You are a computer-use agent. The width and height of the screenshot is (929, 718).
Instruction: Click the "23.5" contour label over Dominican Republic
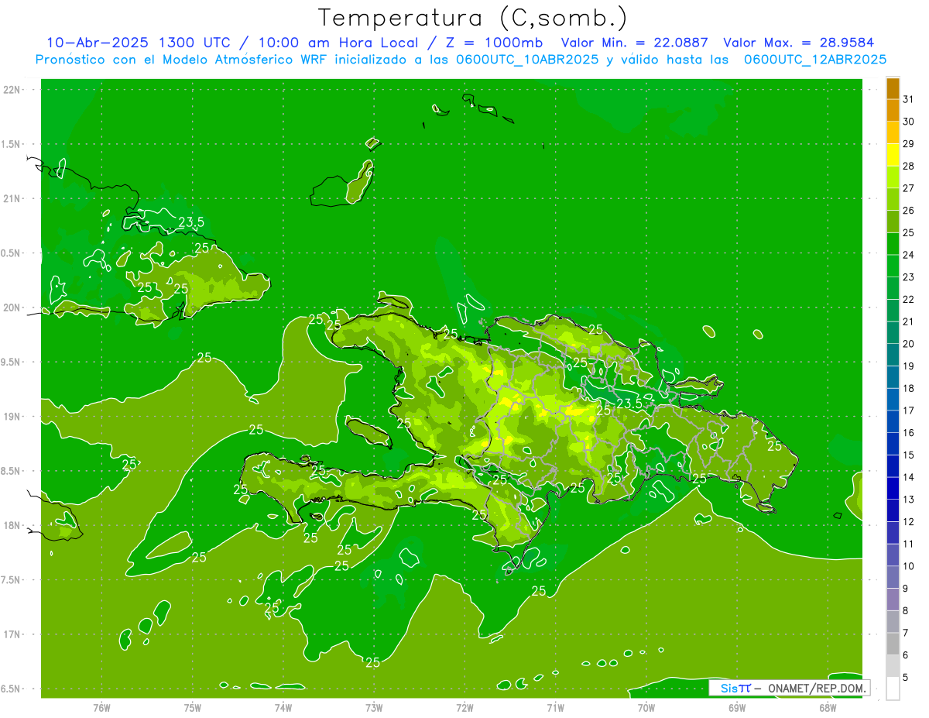(x=629, y=404)
